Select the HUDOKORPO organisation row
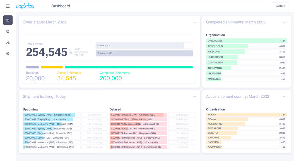 tap(246, 57)
